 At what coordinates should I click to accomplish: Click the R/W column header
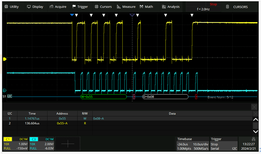tap(85, 114)
